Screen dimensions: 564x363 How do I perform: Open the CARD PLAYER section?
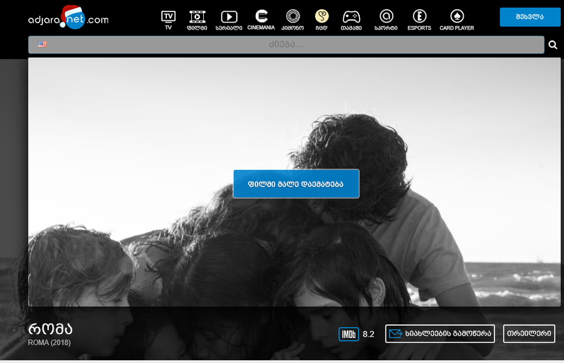coord(457,20)
